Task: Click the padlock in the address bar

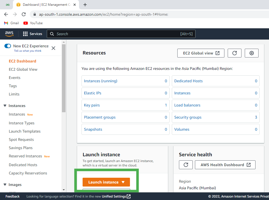Action: coord(34,13)
